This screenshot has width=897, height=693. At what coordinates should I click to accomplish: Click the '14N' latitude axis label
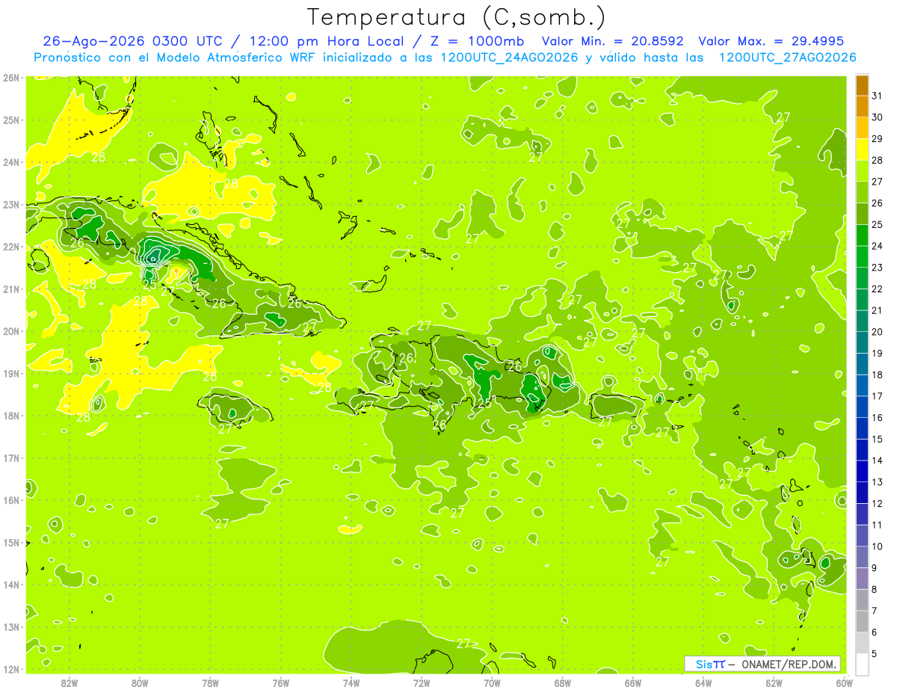(11, 585)
